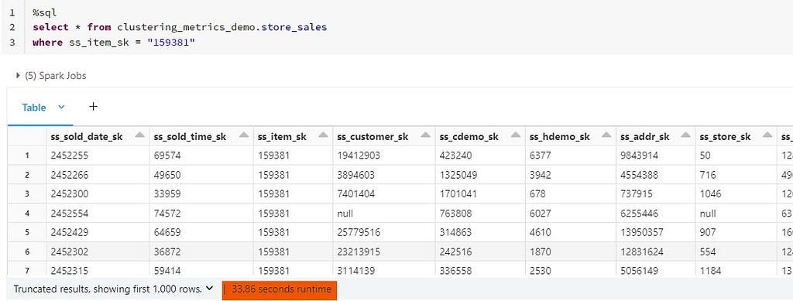Screen dimensions: 793x301
Task: Sort by ss_sold_time_sk column arrow
Action: pos(244,135)
